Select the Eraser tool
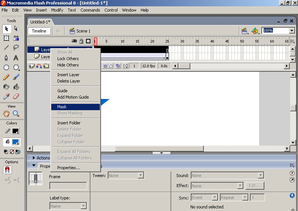The height and width of the screenshot is (211, 298). point(16,96)
